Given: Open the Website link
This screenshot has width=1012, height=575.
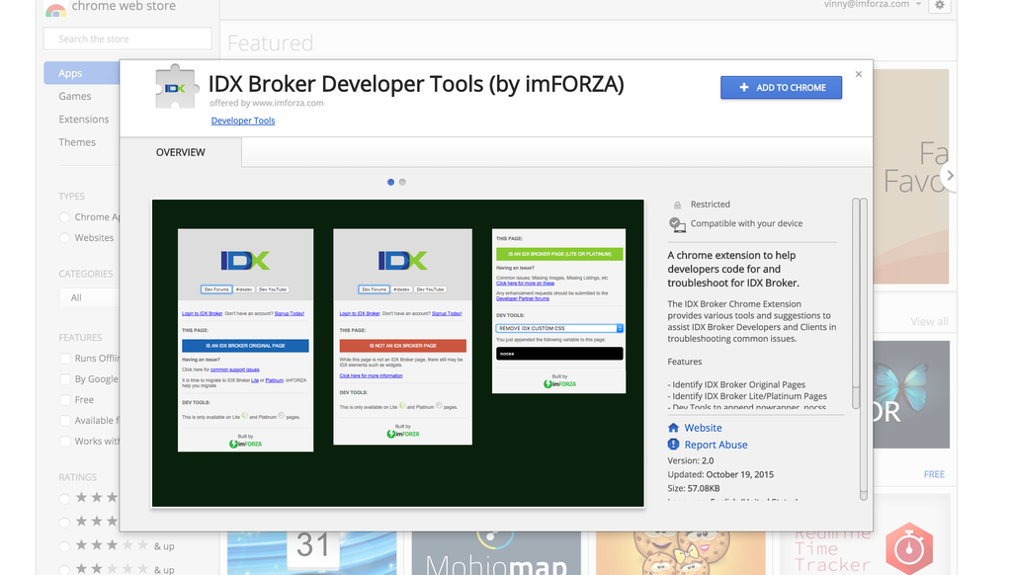Looking at the screenshot, I should point(703,428).
